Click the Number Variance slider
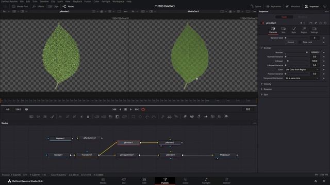The width and height of the screenshot is (330, 185). click(x=296, y=57)
